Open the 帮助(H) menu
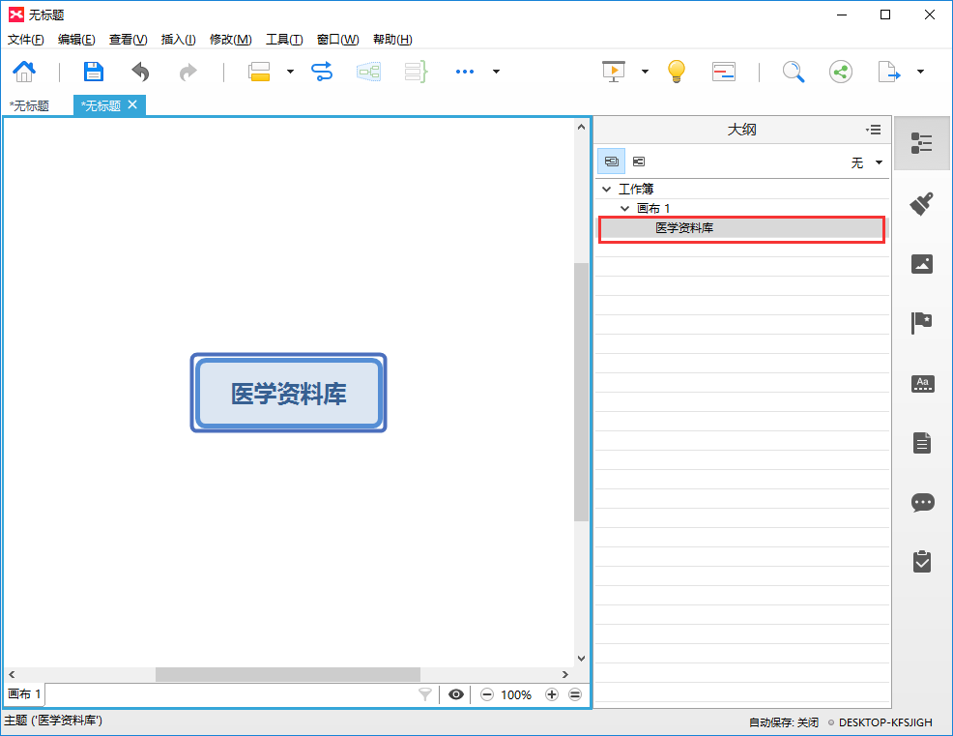 click(392, 40)
